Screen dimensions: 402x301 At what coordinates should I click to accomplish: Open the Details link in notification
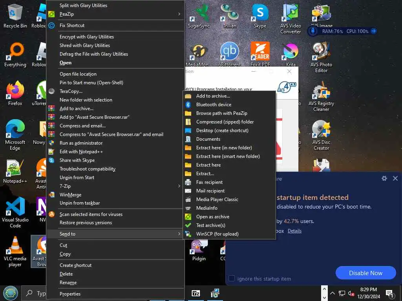(x=294, y=231)
